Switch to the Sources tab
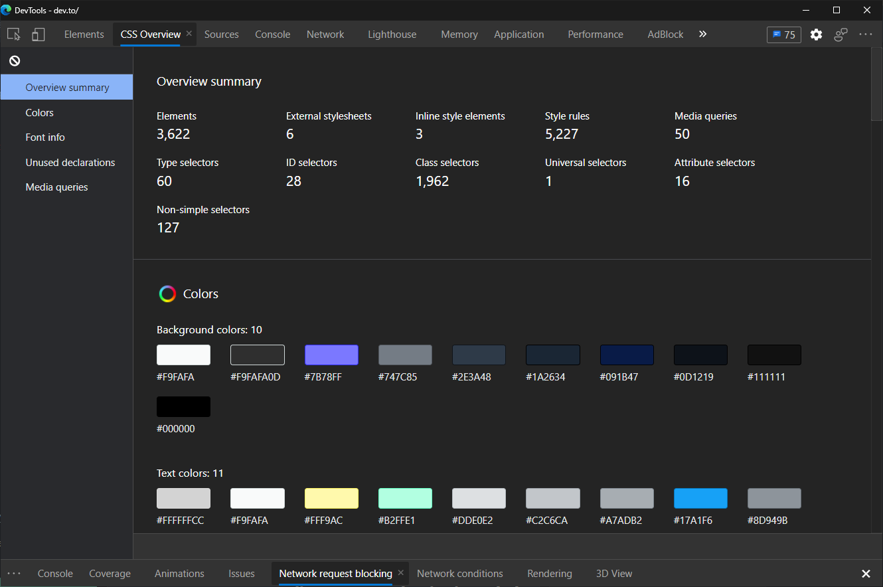This screenshot has height=587, width=883. [222, 35]
